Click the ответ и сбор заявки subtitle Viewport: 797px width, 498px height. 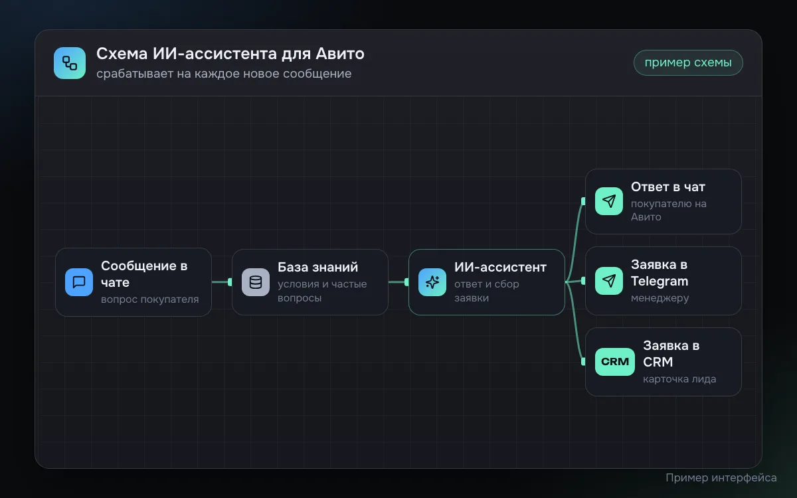coord(487,291)
